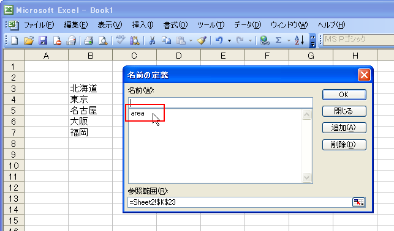Save the workbook with the floppy disk icon
The height and width of the screenshot is (231, 394).
click(43, 40)
